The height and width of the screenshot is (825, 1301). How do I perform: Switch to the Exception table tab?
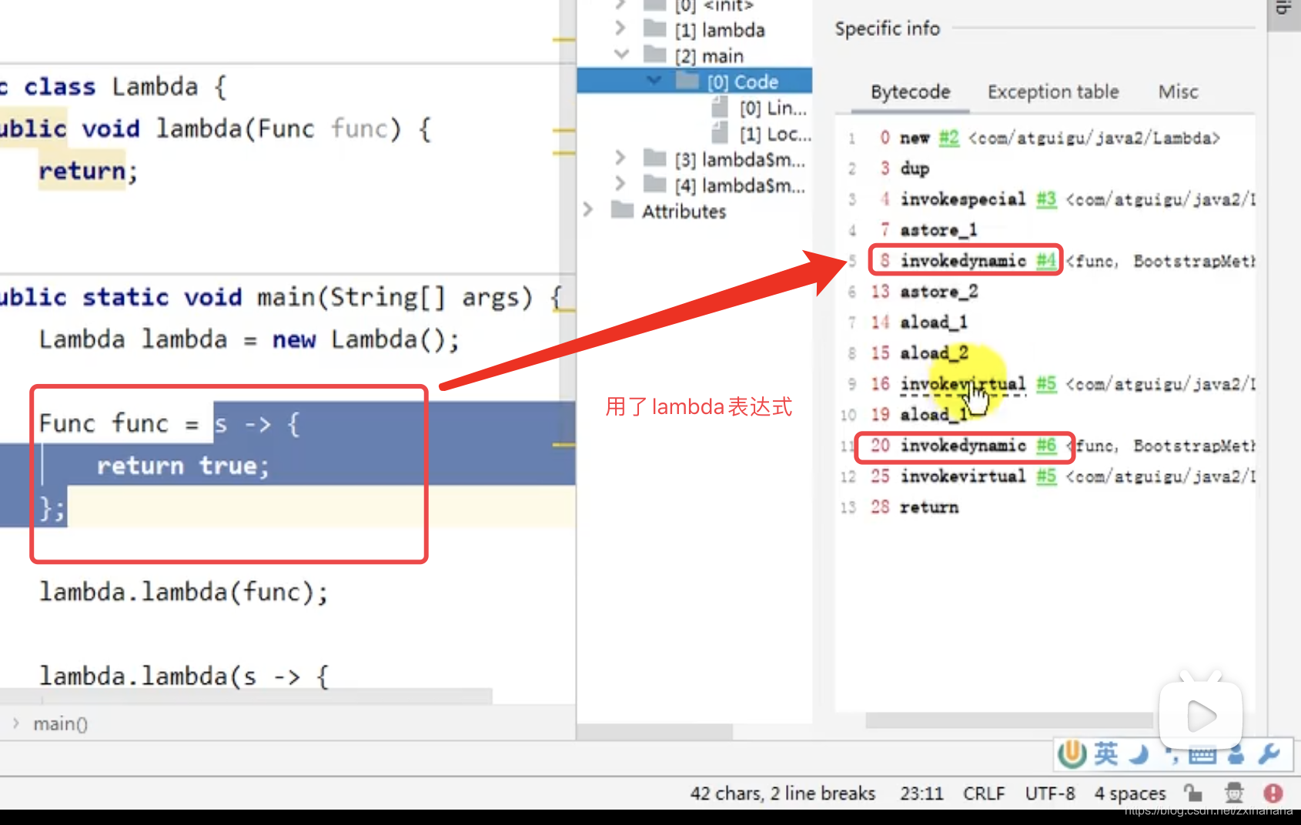[x=1053, y=92]
